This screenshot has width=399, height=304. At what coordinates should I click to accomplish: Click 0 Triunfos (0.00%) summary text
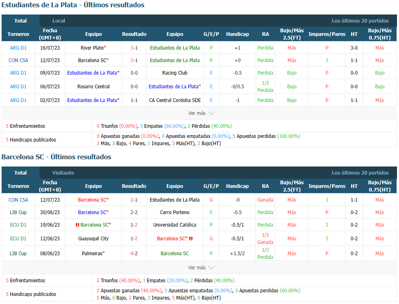[x=117, y=126]
